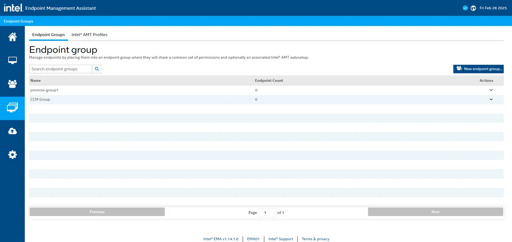Open the Endpoint Groups sidebar icon
The image size is (512, 242).
pos(12,107)
